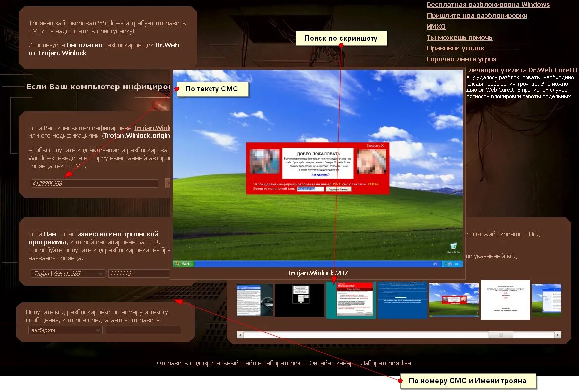Open the Пришлите код разблокировки link
579x390 pixels.
tap(476, 15)
